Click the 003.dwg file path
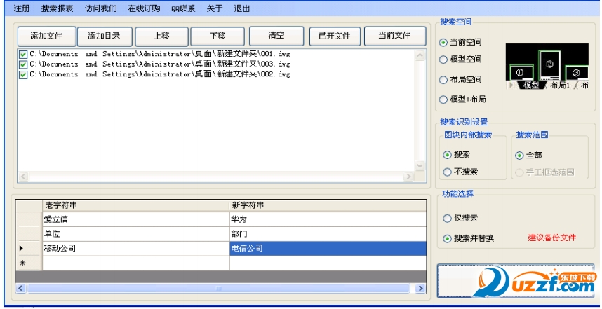This screenshot has height=309, width=602. tap(160, 64)
